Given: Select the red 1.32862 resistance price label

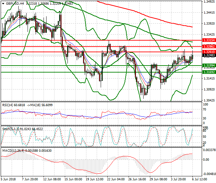Looking at the screenshot, I should pos(209,47).
